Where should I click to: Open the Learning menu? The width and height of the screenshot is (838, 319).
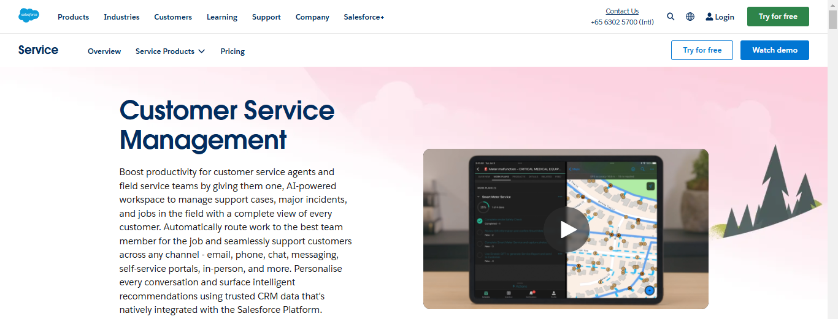(x=222, y=17)
